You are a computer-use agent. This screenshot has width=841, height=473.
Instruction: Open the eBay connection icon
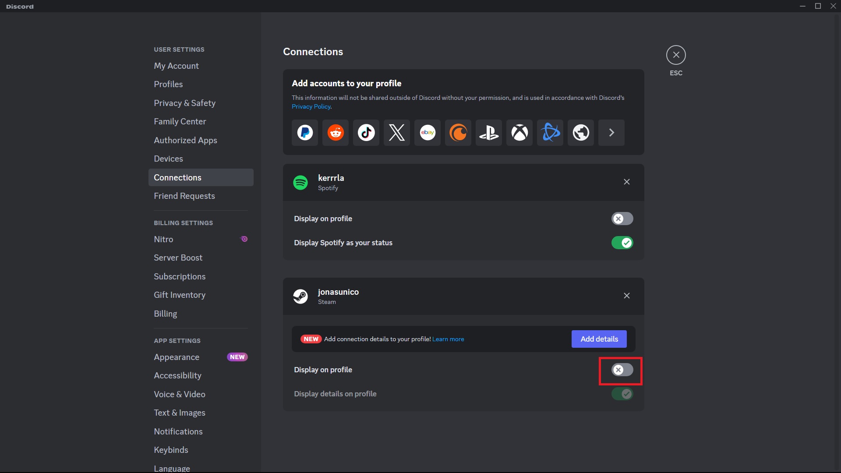(x=428, y=132)
